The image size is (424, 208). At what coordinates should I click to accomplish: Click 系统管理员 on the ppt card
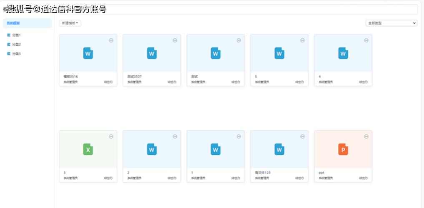326,178
